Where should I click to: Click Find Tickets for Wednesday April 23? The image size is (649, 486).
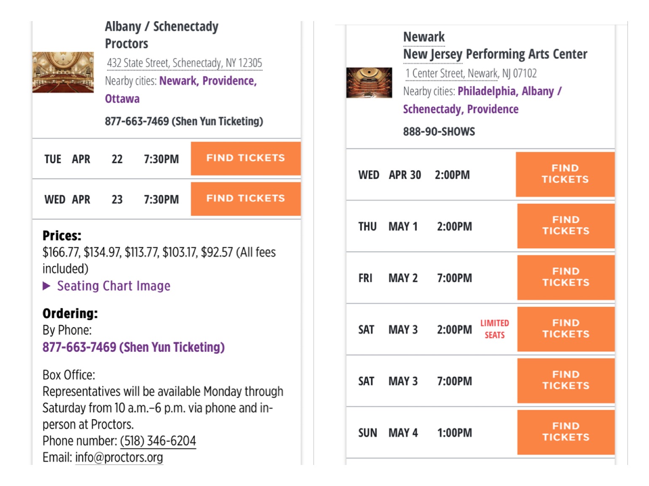click(x=246, y=199)
